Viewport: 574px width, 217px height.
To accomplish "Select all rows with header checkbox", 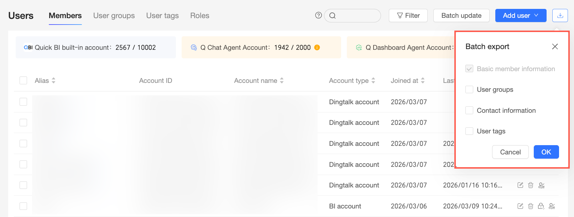I will tap(24, 80).
